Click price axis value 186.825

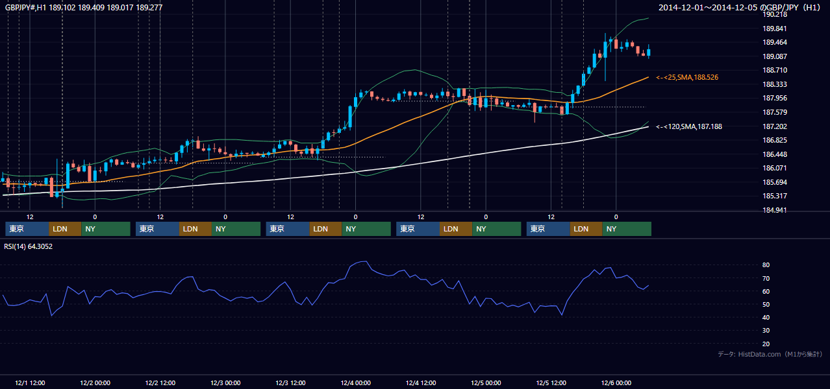click(x=775, y=140)
